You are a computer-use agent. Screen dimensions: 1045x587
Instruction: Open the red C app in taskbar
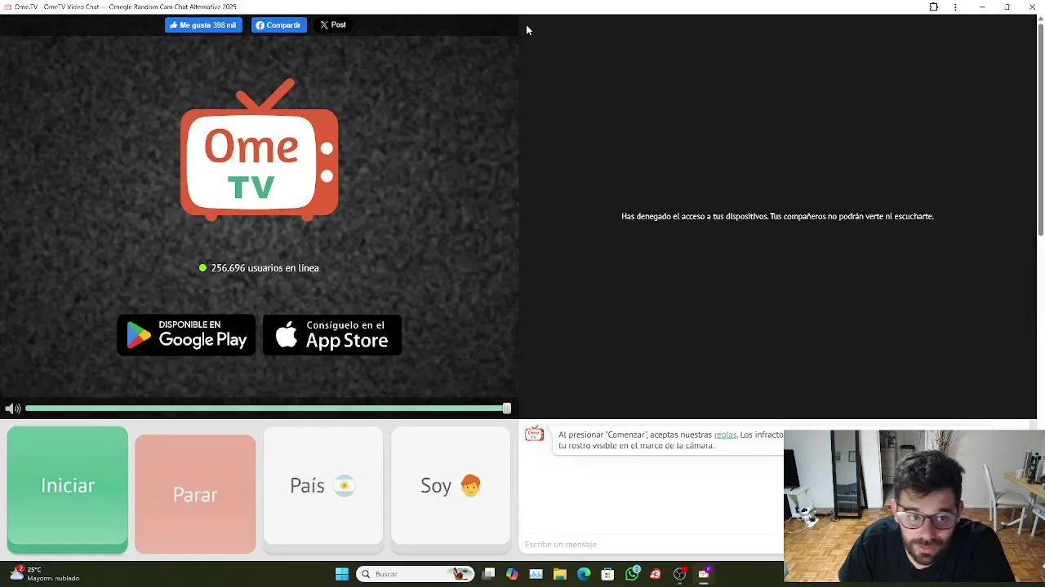tap(656, 574)
